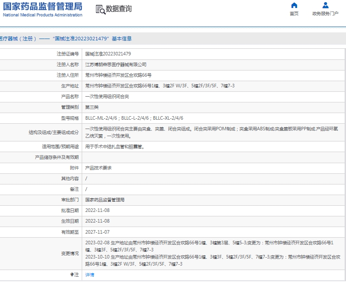346x282 pixels.
Task: Click 结构及组成/主要组成成分 label
Action: pyautogui.click(x=54, y=133)
